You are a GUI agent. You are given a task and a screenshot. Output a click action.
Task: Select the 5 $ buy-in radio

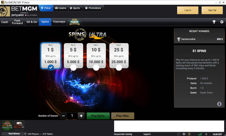(x=73, y=68)
